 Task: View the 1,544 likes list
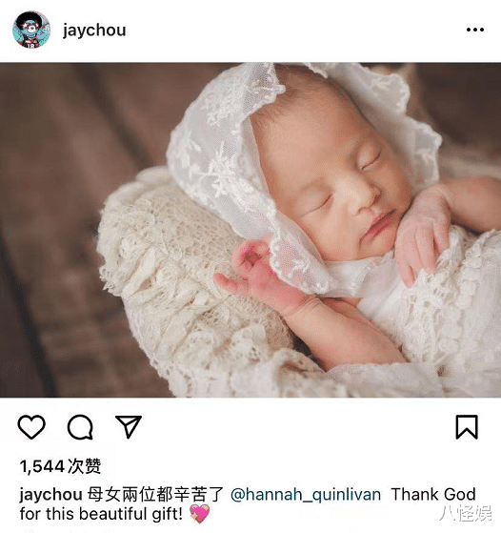[60, 466]
